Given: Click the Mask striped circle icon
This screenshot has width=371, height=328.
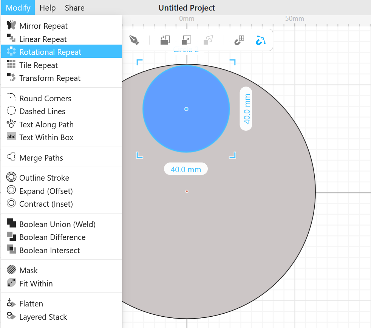Looking at the screenshot, I should [x=11, y=270].
